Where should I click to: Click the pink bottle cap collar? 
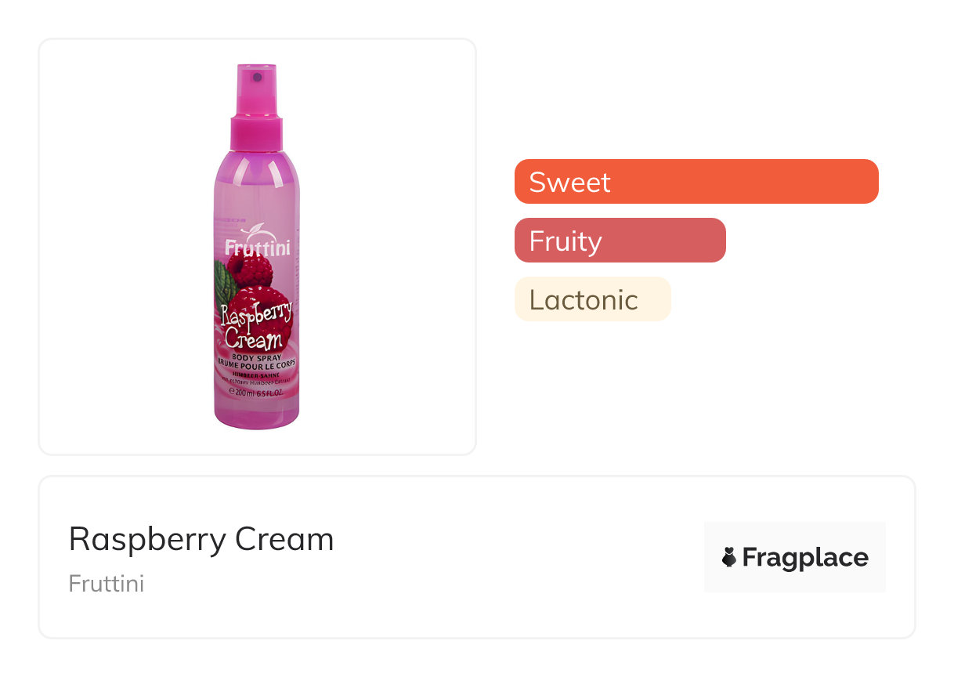(256, 133)
